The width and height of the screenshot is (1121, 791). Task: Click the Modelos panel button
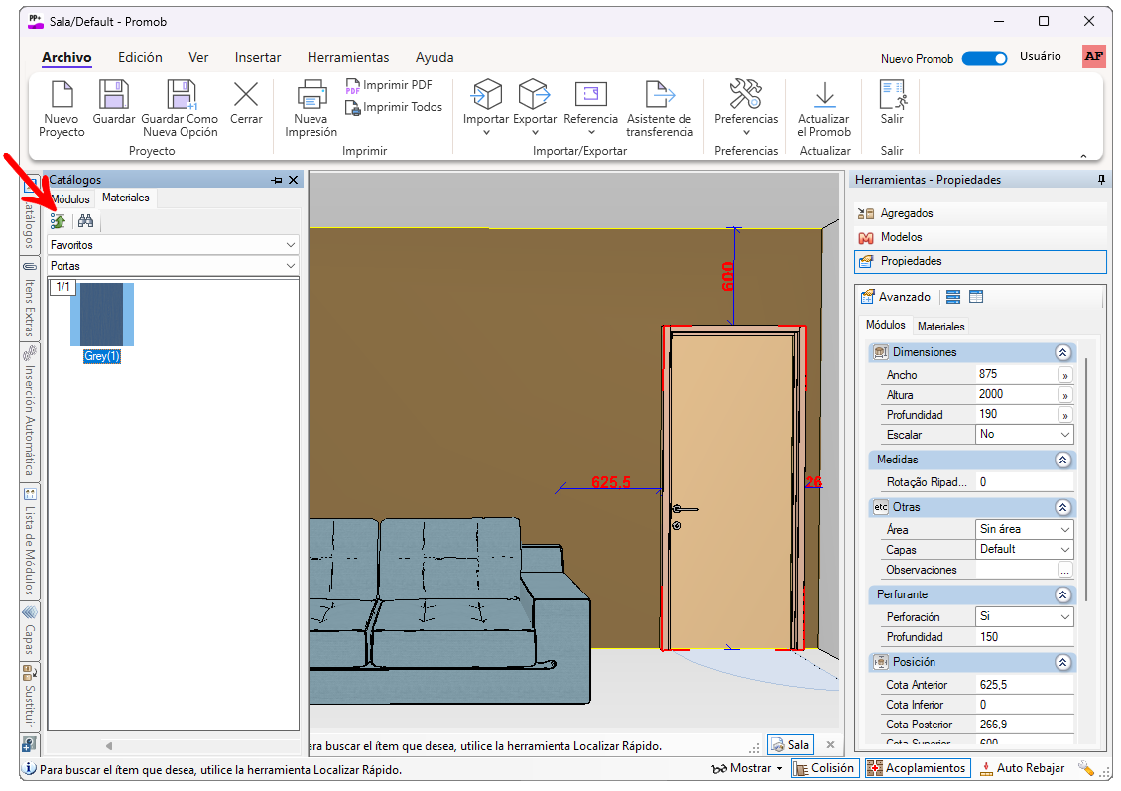pyautogui.click(x=901, y=237)
